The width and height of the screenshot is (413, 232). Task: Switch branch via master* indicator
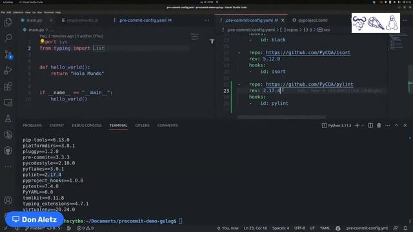[35, 228]
